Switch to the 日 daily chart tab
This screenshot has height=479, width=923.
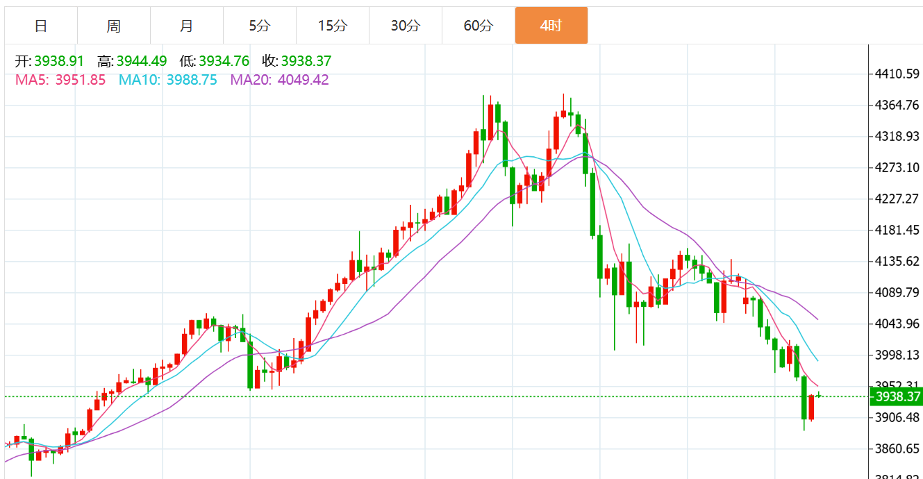[x=41, y=26]
